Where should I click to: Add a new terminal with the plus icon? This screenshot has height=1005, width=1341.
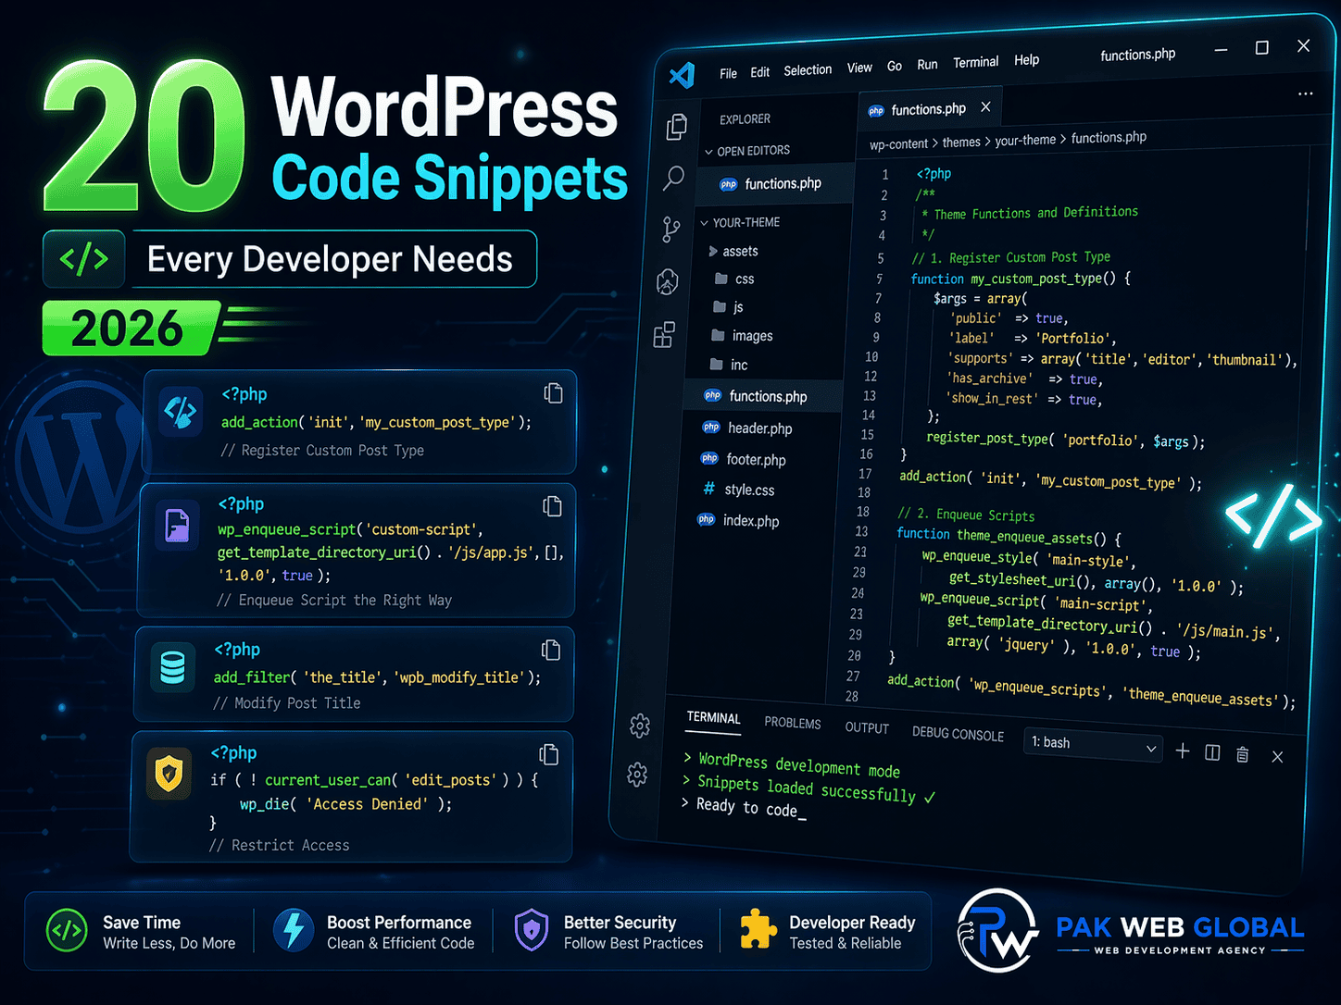click(x=1183, y=751)
